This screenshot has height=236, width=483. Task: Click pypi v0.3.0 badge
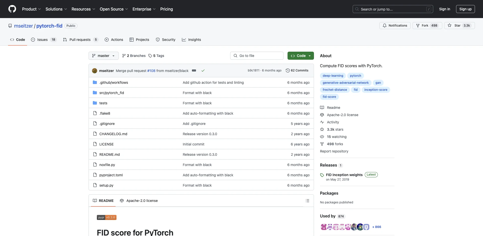pos(107,217)
